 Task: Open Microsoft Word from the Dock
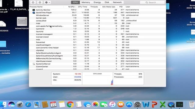coord(146,104)
